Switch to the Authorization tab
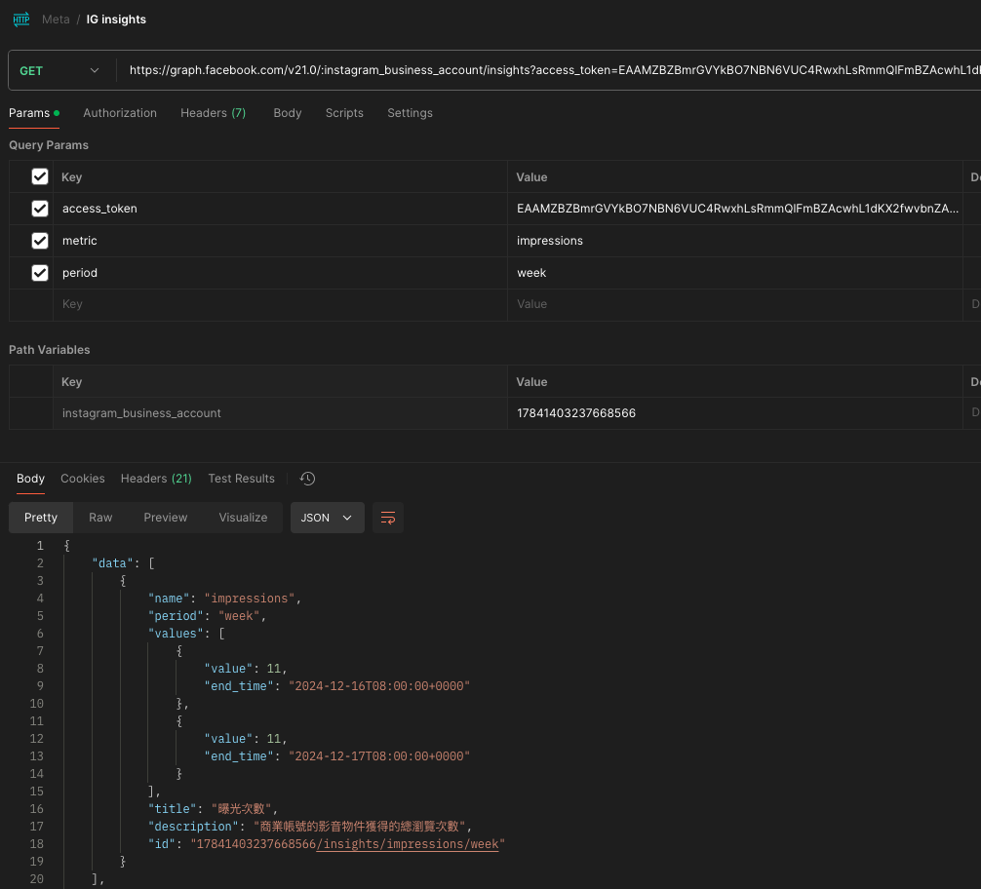 pos(119,113)
